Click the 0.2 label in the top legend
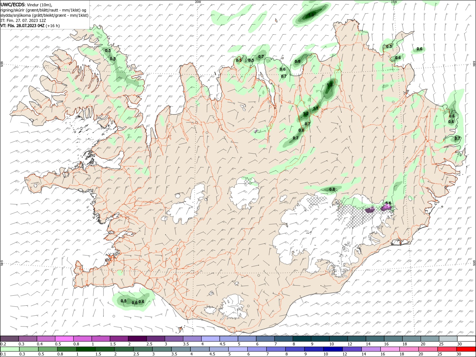 pos(3,344)
